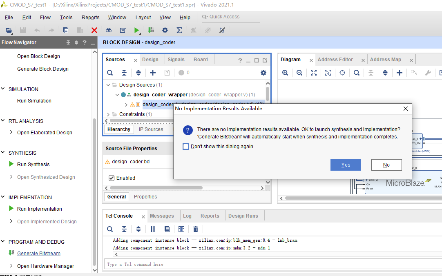Click the Quick Access search field
Screen dimensions: 442x276
pos(230,17)
